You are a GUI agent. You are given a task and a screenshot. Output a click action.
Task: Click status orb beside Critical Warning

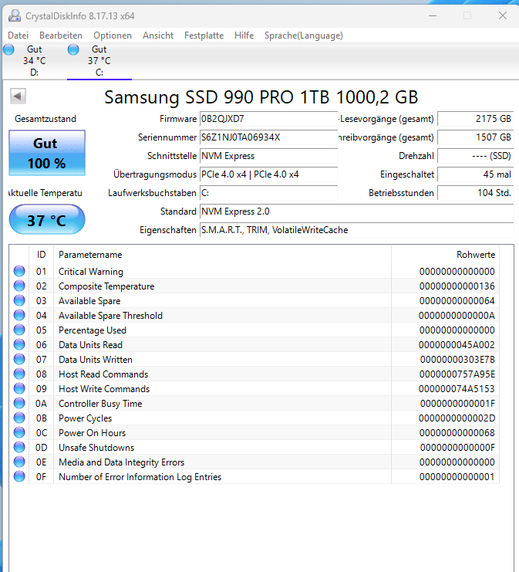click(x=19, y=271)
